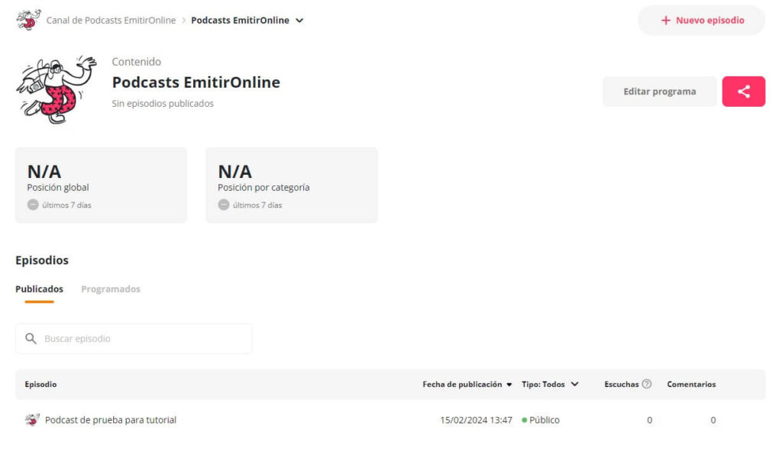Click the Escuchas help question icon

[646, 384]
